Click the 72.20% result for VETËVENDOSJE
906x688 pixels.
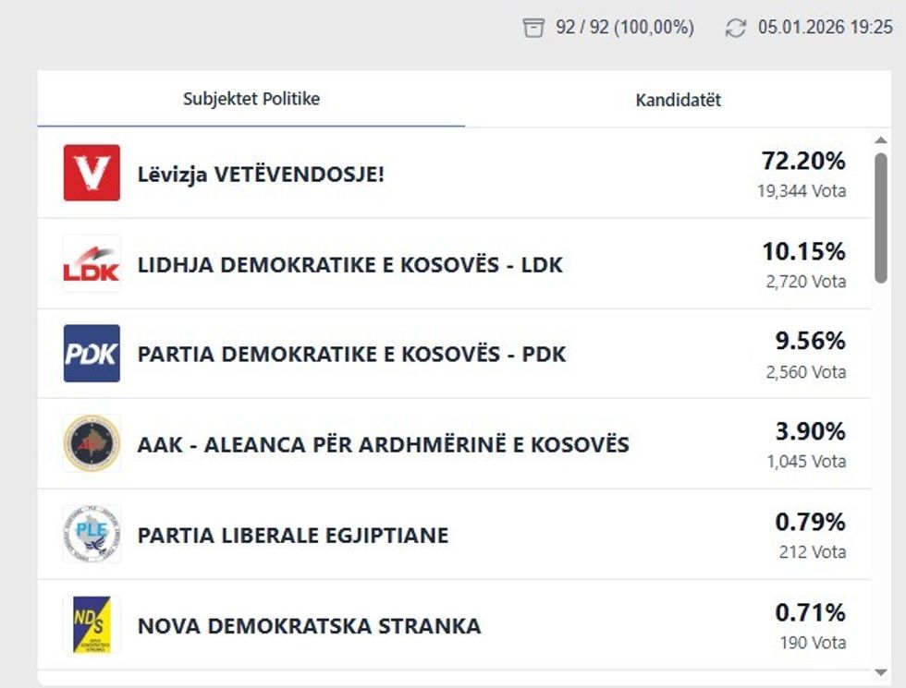[802, 162]
